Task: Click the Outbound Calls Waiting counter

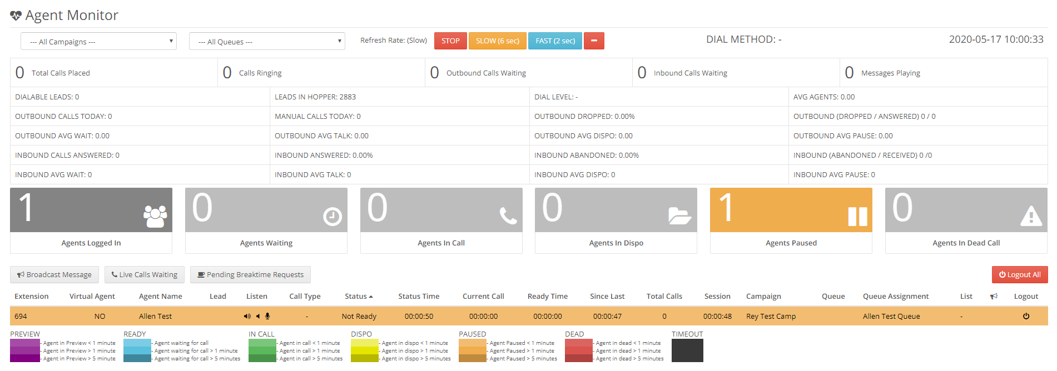Action: pos(529,73)
